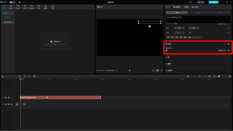Screen dimensions: 233x131
Task: Open the Filters (필터) tab
Action: pyautogui.click(x=46, y=7)
